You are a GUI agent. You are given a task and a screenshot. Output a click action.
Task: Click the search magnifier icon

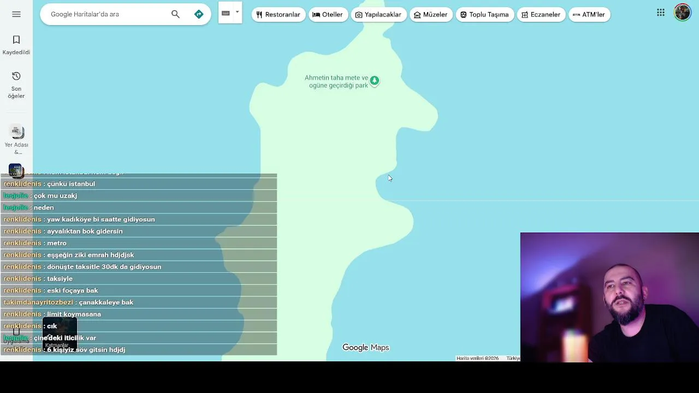(175, 14)
